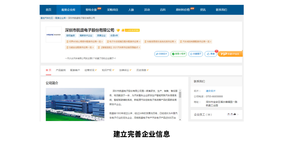Click the 递交名片 link
This screenshot has width=283, height=145.
(x=211, y=91)
